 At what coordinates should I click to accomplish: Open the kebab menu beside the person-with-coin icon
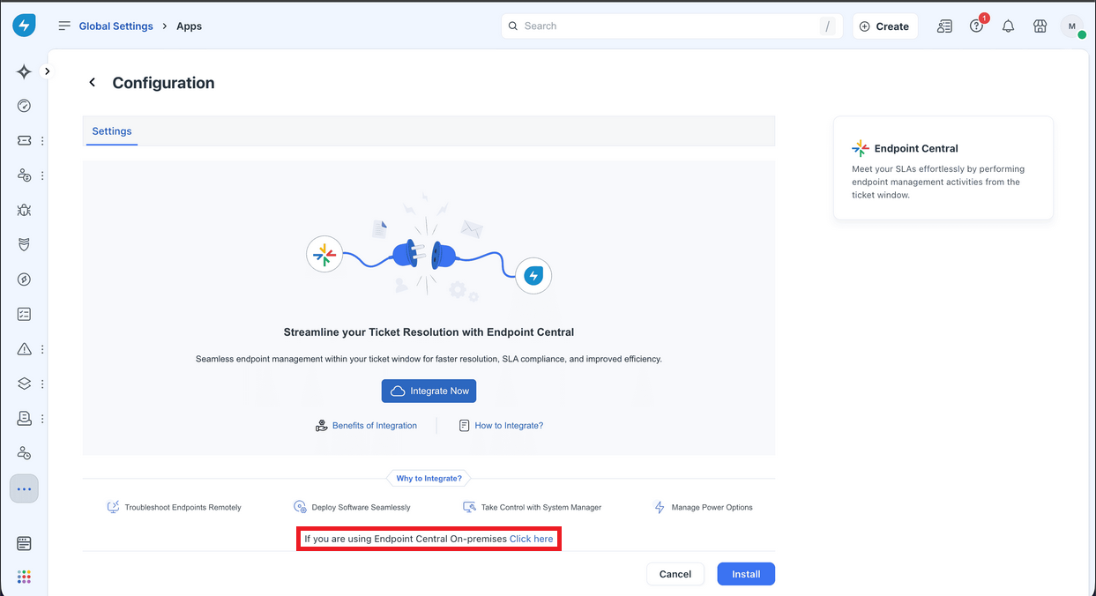click(42, 175)
